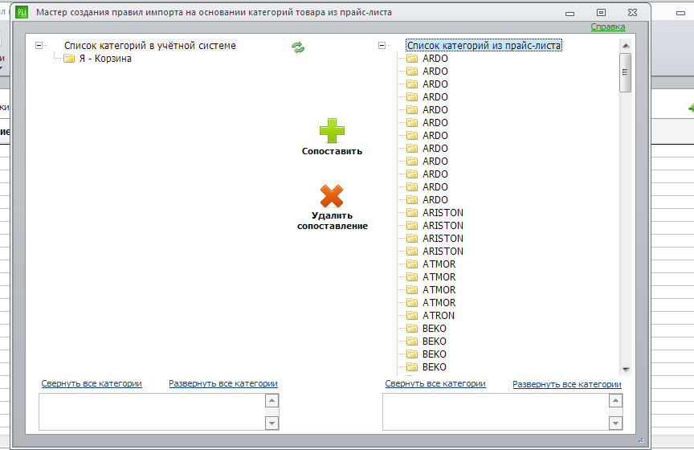Click the red cross Удалить сопоставление button

[332, 207]
